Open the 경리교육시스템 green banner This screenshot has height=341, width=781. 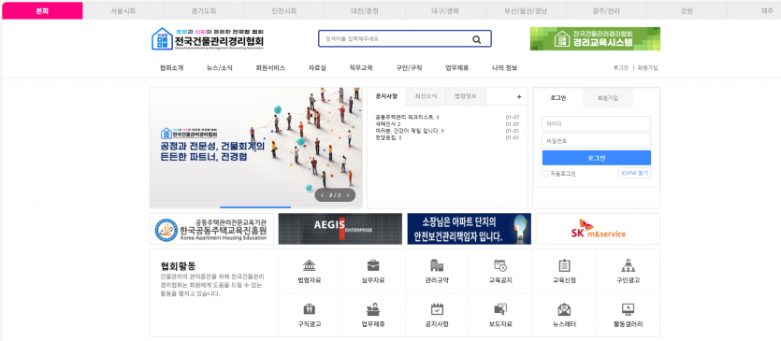tap(595, 39)
